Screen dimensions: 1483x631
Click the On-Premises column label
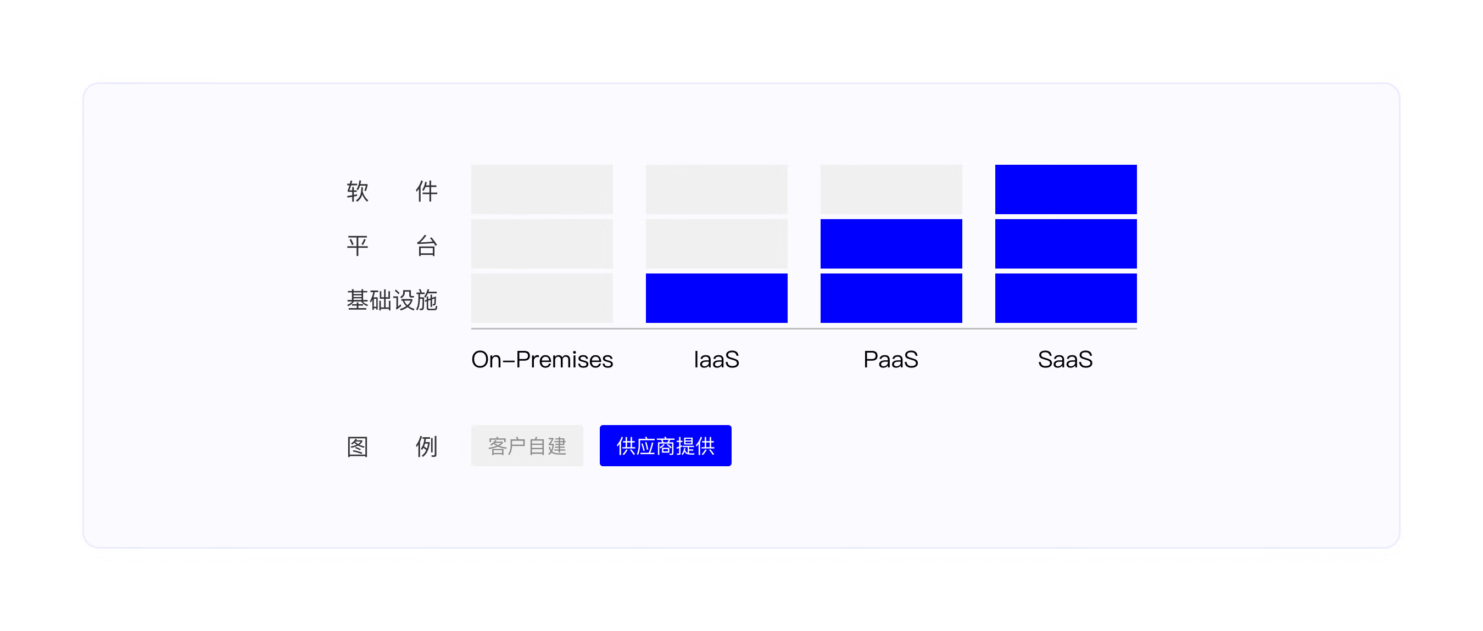[542, 359]
